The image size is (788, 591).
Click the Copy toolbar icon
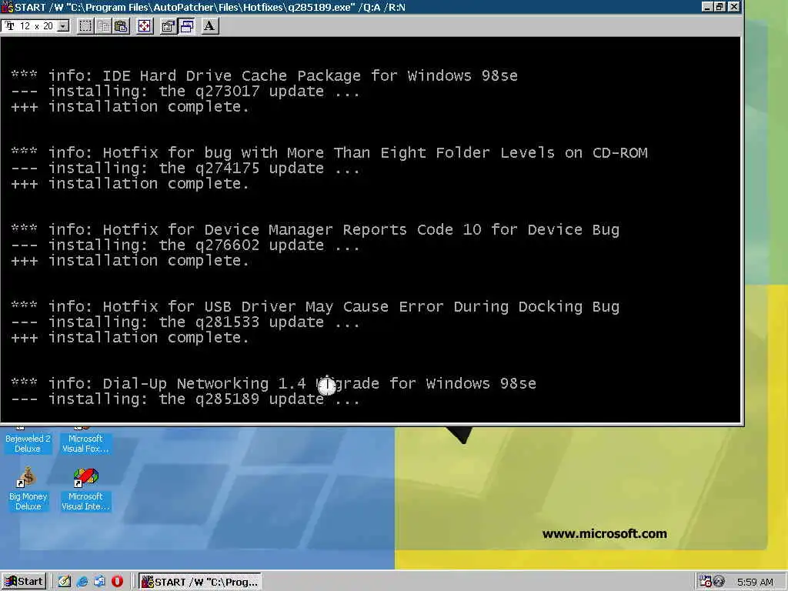point(104,26)
